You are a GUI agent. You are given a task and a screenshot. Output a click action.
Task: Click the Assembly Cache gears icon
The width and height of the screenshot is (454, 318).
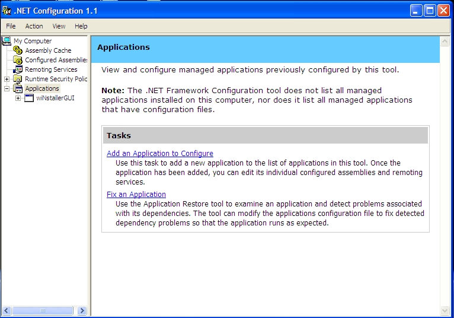click(18, 50)
